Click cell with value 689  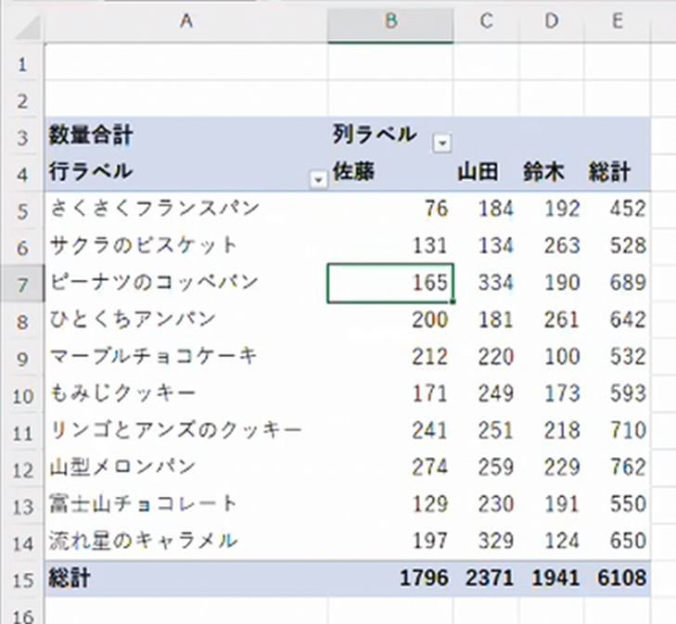[618, 283]
